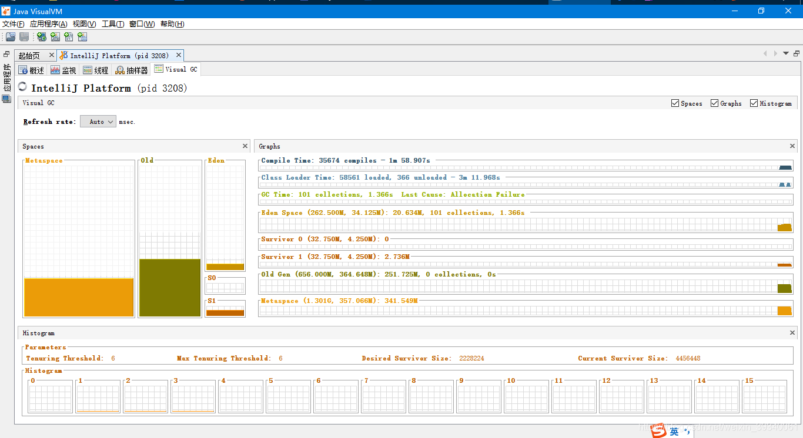The image size is (803, 438).
Task: Switch to the 概述 overview tab
Action: coord(32,70)
